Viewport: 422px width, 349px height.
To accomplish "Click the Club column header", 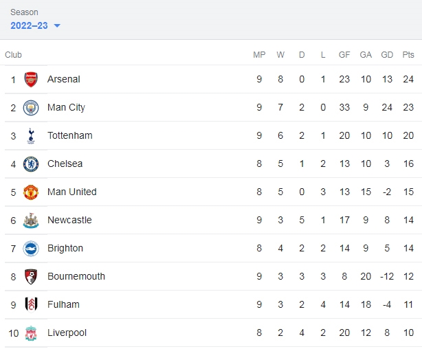I will tap(13, 55).
